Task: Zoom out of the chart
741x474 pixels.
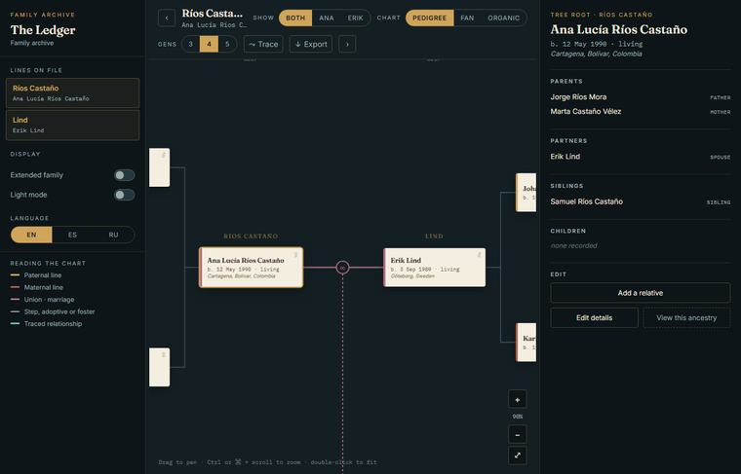Action: 518,435
